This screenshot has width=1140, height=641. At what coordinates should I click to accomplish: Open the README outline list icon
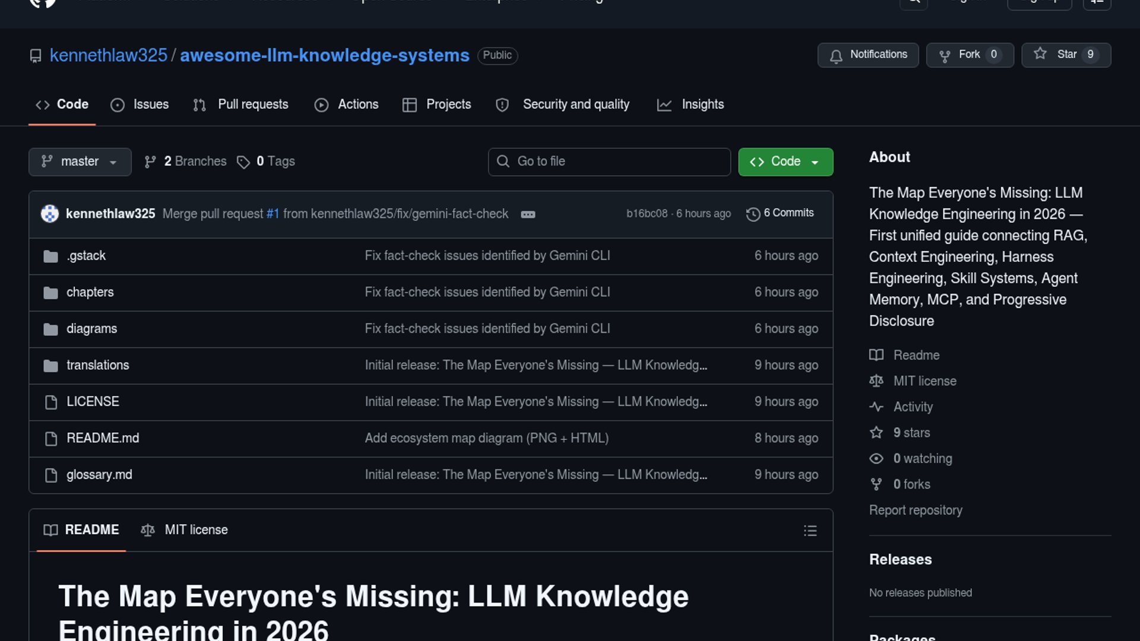(810, 531)
